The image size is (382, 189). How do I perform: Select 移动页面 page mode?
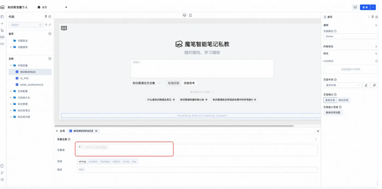pos(344,100)
